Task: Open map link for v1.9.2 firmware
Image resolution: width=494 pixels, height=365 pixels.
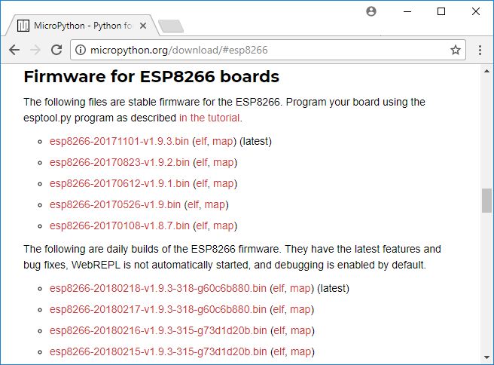Action: coord(224,162)
